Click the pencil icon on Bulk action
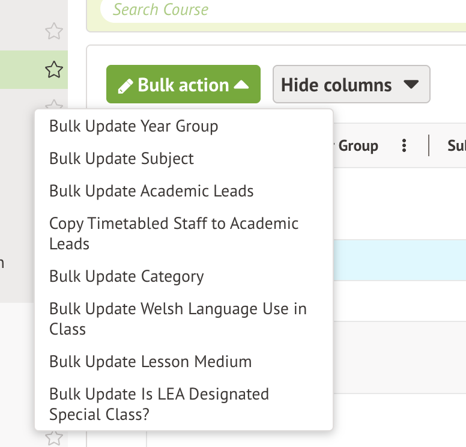The height and width of the screenshot is (447, 466). point(125,86)
